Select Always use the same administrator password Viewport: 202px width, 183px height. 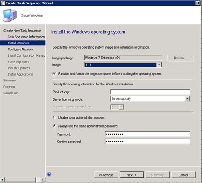pyautogui.click(x=55, y=126)
